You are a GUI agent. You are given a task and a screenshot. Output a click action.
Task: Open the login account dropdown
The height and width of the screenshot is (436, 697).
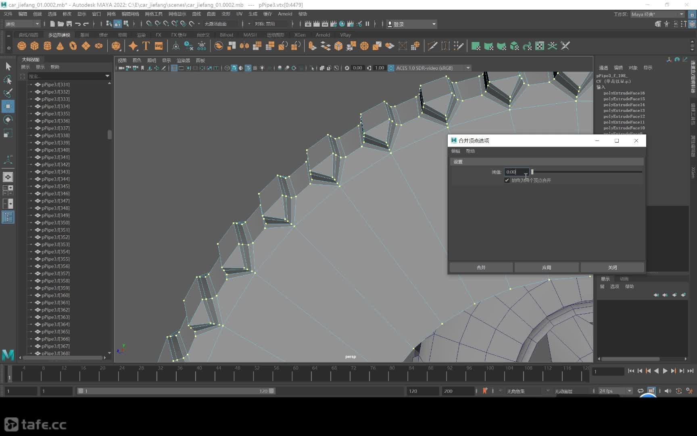point(411,24)
